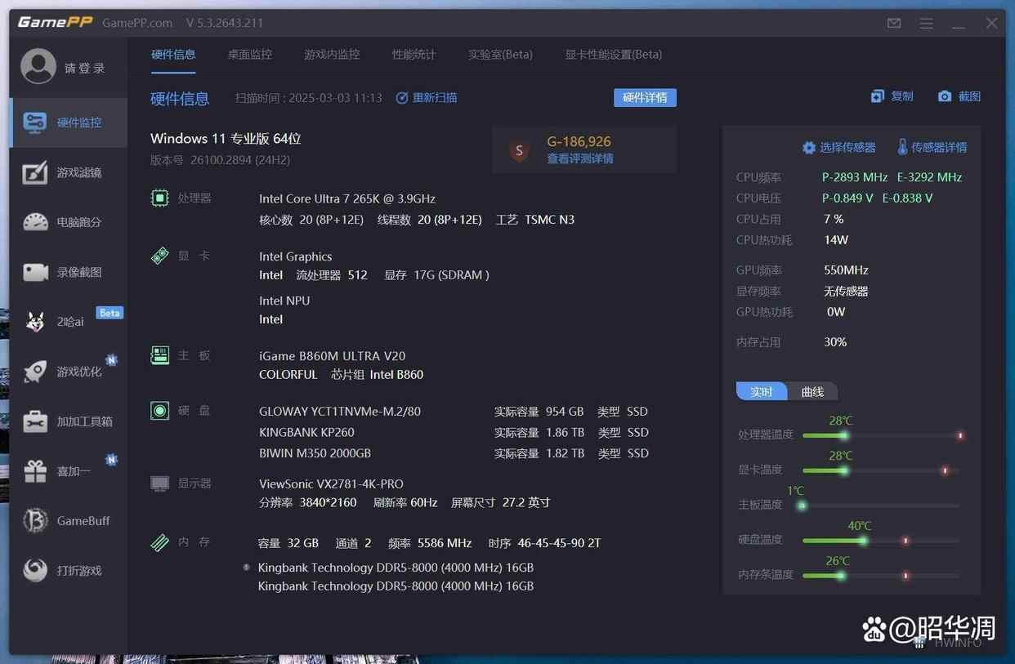Click the 传感器详情 thermometer icon

point(902,147)
